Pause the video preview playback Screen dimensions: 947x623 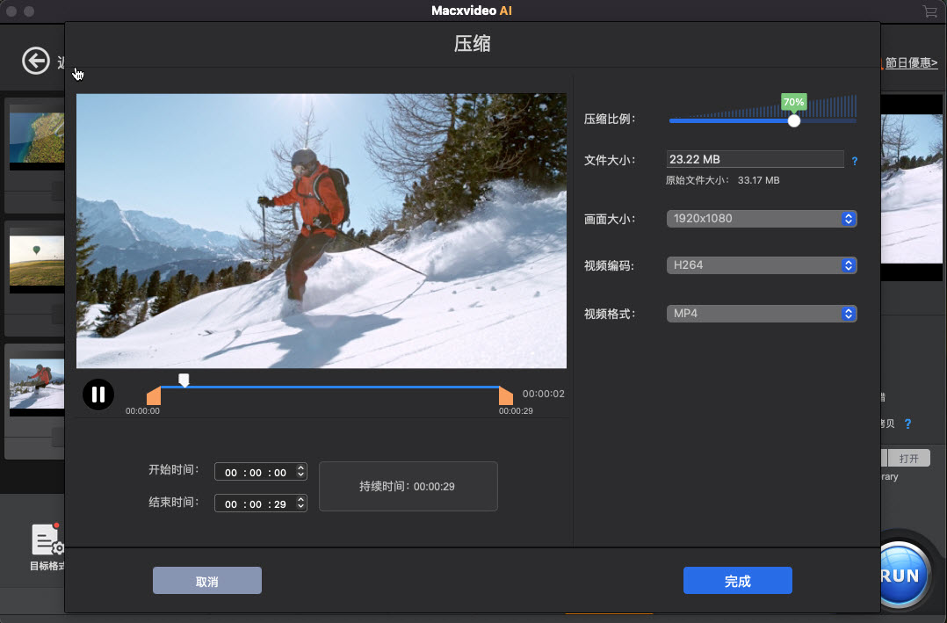click(98, 394)
